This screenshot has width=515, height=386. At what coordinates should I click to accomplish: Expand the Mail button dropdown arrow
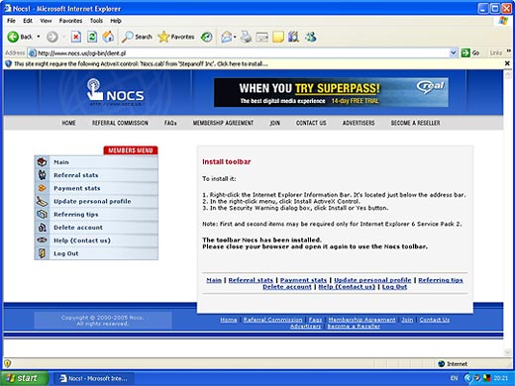[x=235, y=37]
